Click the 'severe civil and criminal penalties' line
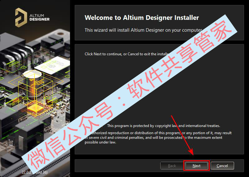The width and height of the screenshot is (249, 177). pyautogui.click(x=153, y=137)
